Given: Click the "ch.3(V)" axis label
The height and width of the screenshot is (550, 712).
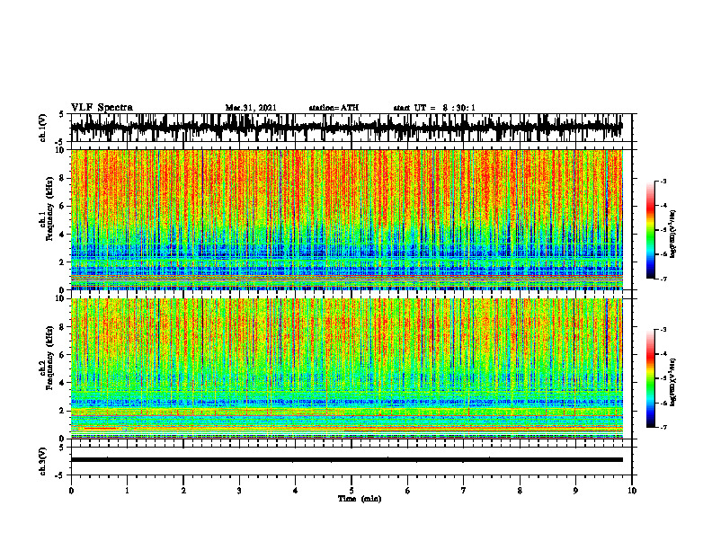Looking at the screenshot, I should point(43,461).
